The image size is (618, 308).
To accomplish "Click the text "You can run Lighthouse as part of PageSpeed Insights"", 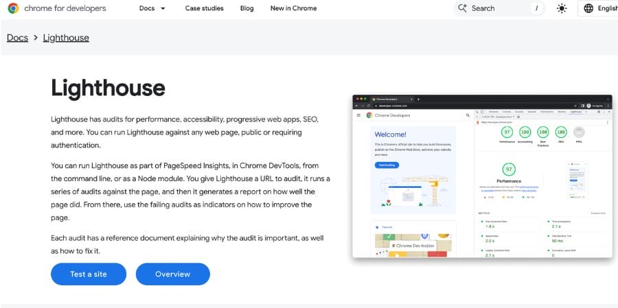I will [139, 165].
